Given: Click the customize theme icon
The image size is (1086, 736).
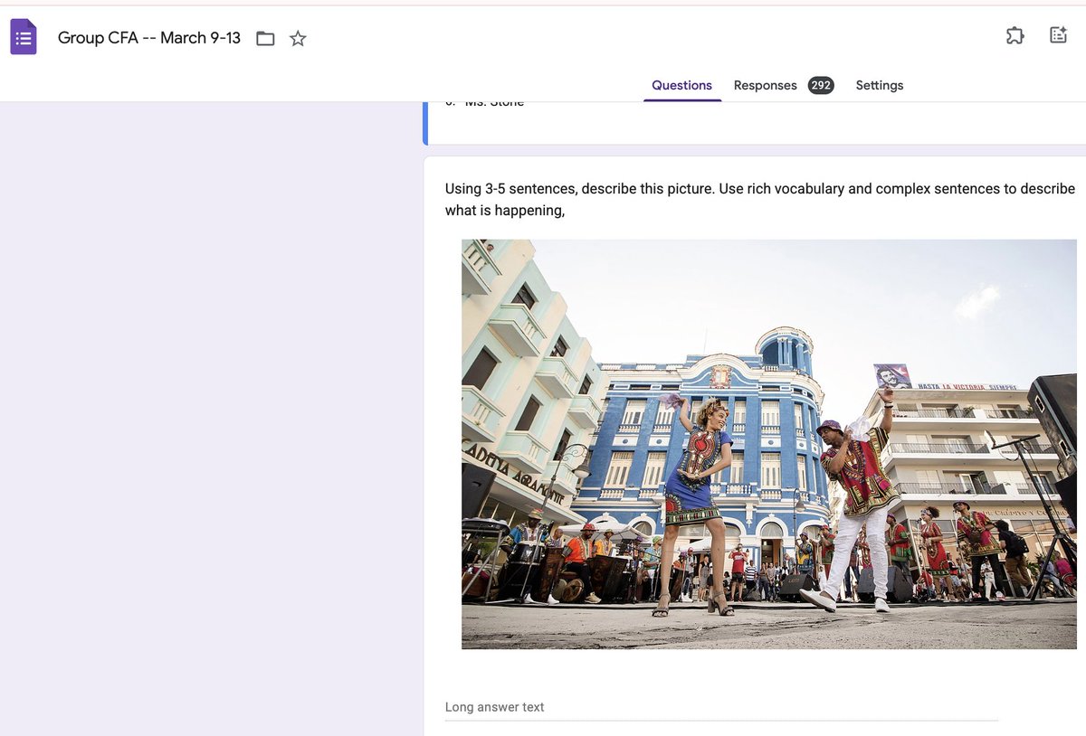Looking at the screenshot, I should pyautogui.click(x=1058, y=36).
